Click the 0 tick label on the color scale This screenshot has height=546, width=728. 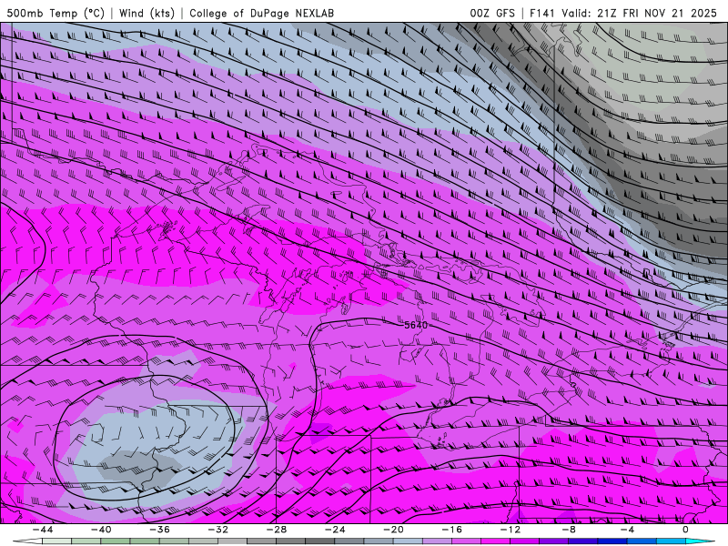(x=686, y=530)
